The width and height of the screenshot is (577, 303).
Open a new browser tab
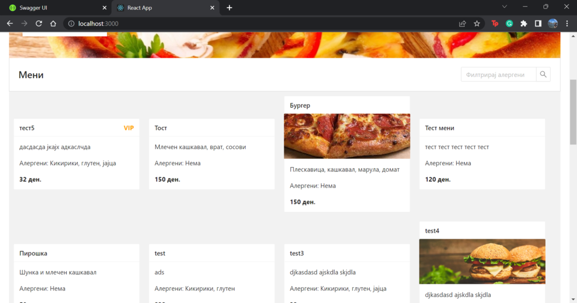tap(230, 8)
